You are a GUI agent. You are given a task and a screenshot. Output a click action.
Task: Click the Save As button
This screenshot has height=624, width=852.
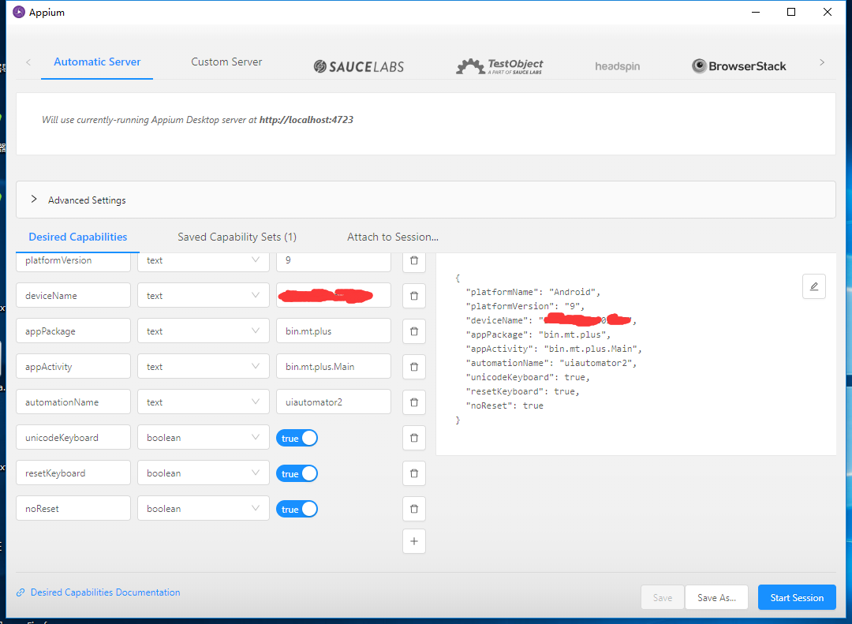coord(716,597)
